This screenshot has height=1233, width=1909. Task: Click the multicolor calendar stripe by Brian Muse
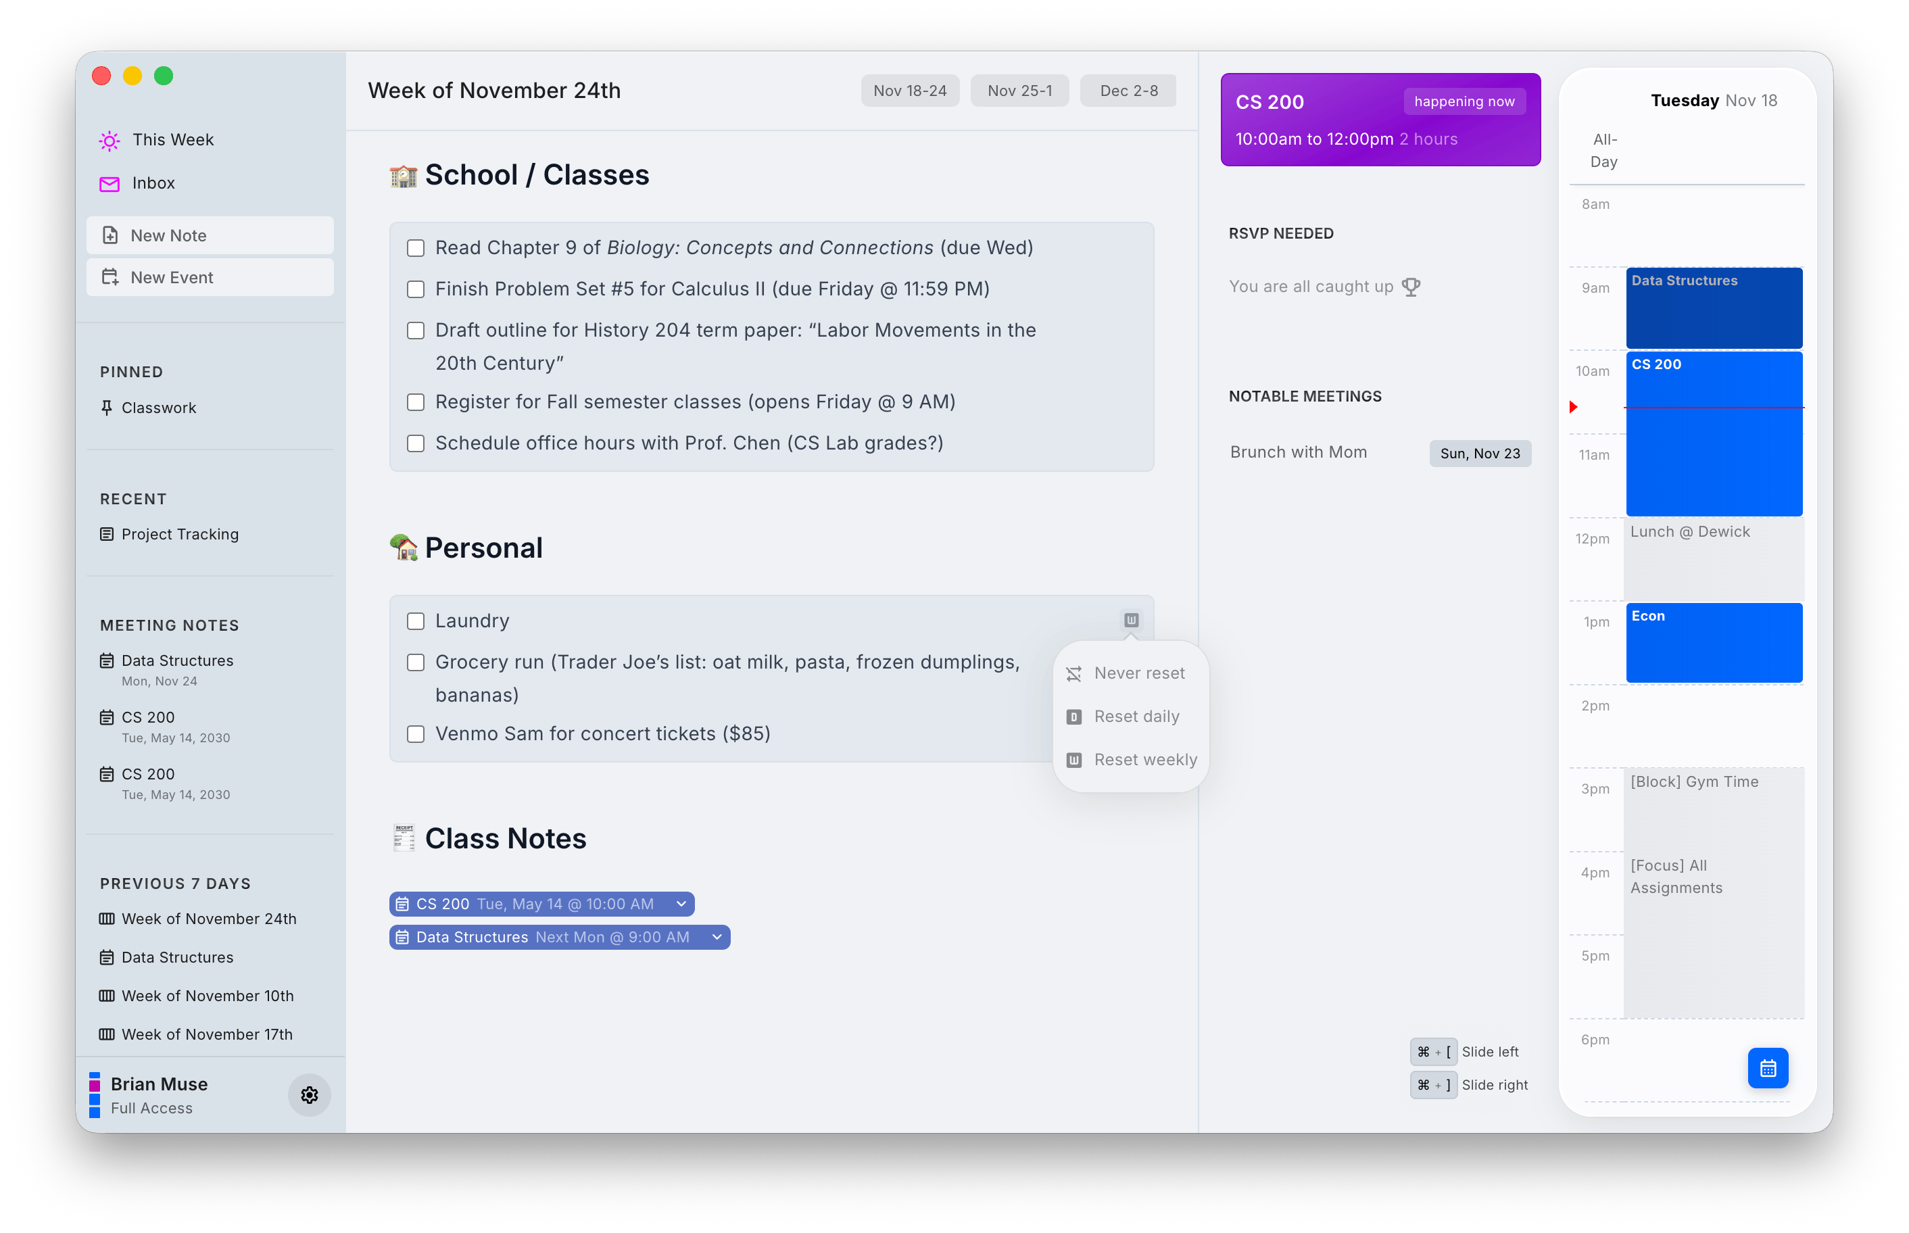[x=95, y=1094]
